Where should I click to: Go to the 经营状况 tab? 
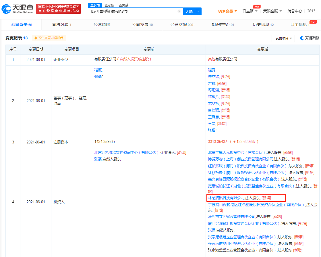[x=183, y=25]
